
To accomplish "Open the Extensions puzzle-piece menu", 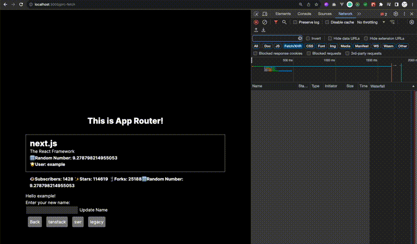I will [381, 5].
